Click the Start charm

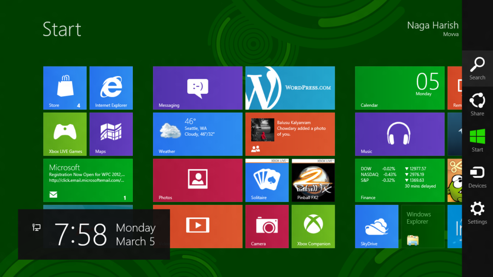tap(477, 141)
